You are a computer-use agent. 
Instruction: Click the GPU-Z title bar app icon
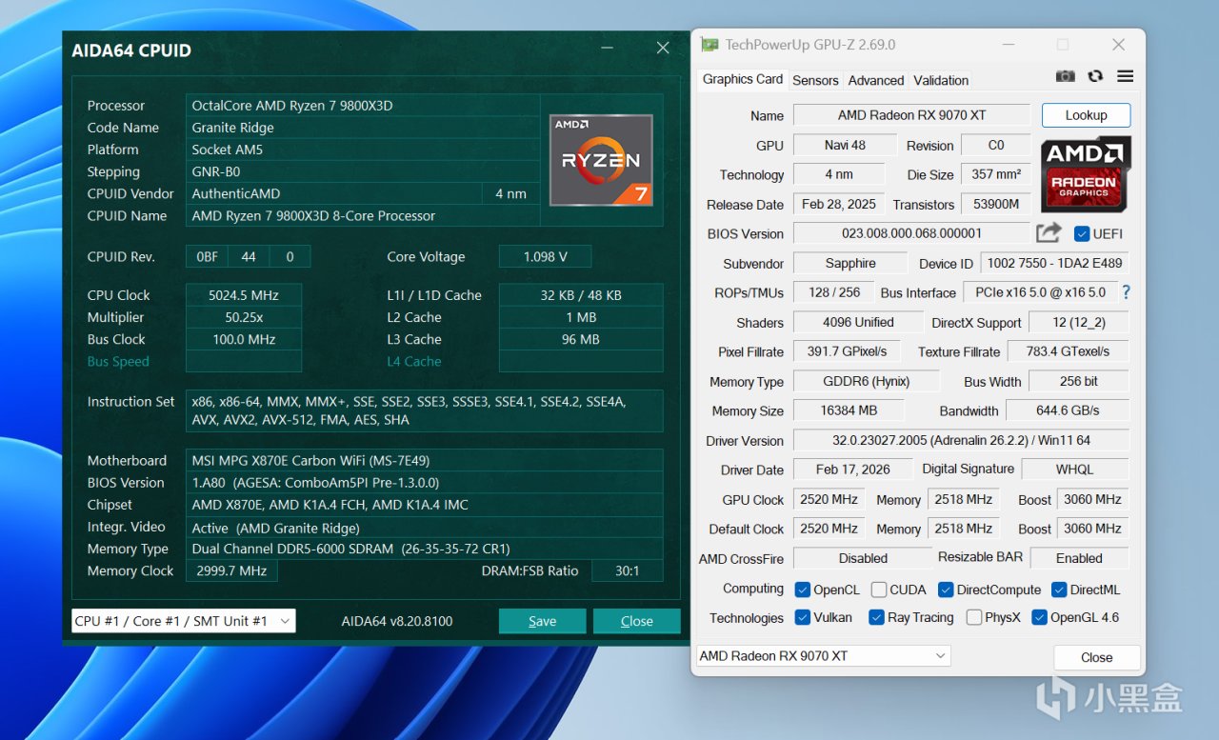click(709, 45)
